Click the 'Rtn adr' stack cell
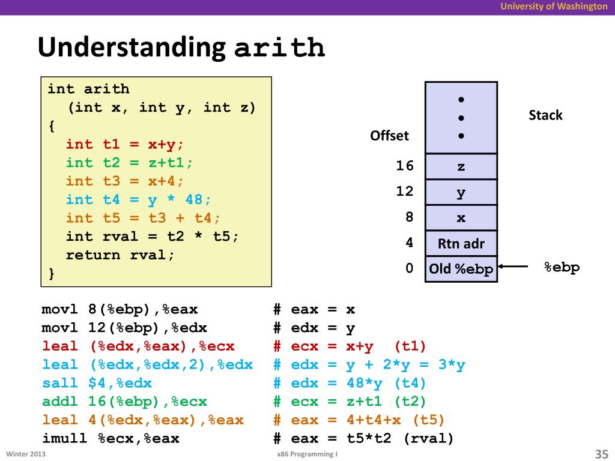Screen dimensions: 615x461 [461, 244]
